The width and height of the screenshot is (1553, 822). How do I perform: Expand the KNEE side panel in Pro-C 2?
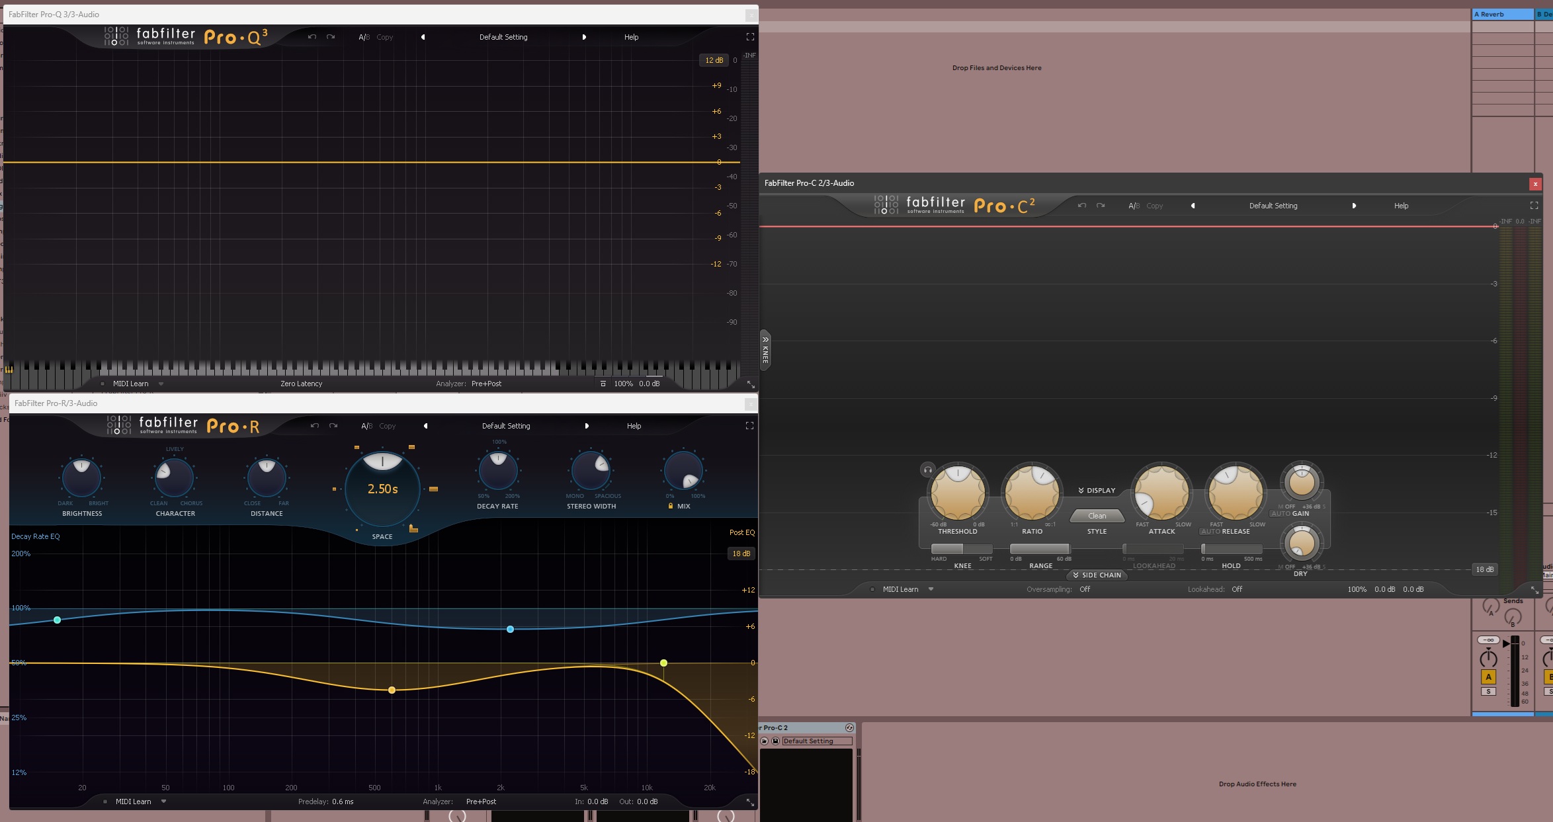pyautogui.click(x=765, y=350)
